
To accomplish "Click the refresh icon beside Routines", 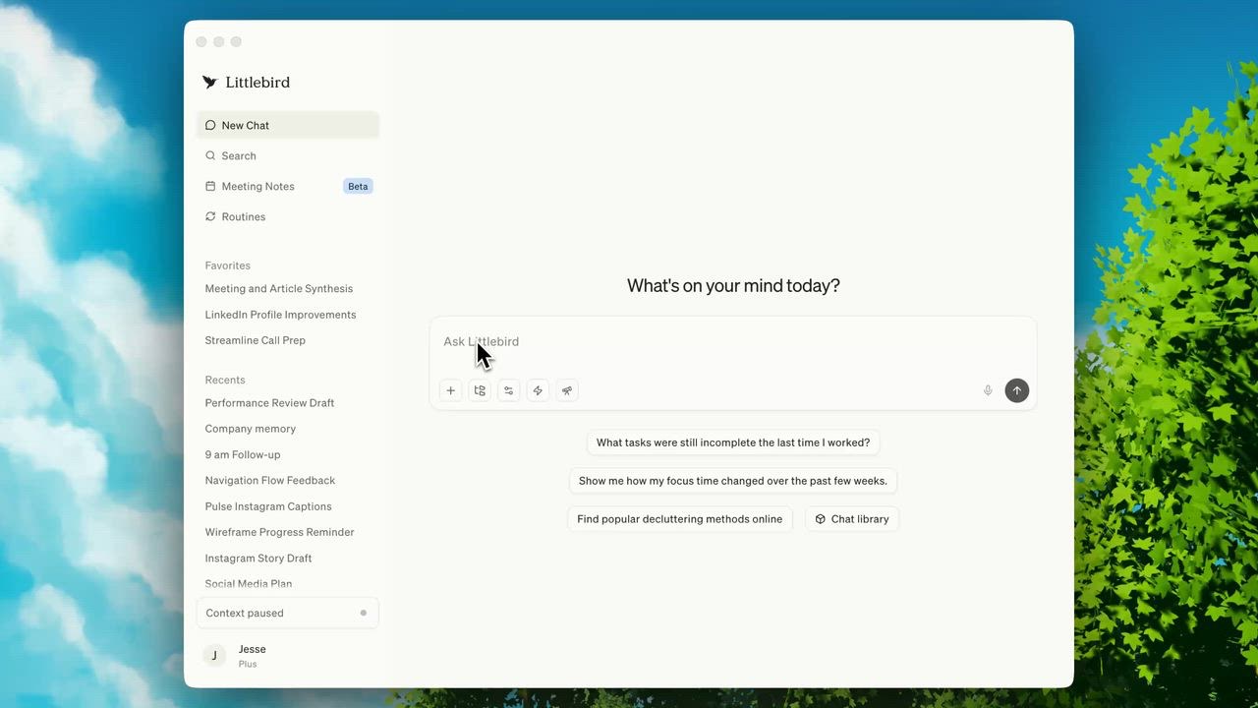I will 210,216.
